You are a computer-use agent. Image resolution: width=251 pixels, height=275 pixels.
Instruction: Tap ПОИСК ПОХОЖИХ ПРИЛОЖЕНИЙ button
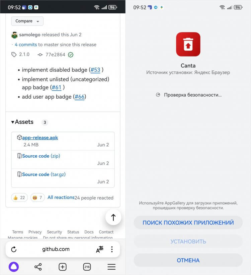(188, 223)
